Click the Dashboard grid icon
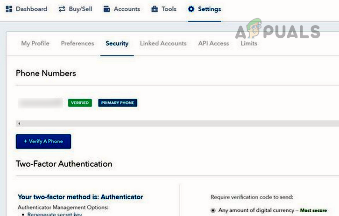Viewport: 339px width, 216px height. [x=9, y=9]
